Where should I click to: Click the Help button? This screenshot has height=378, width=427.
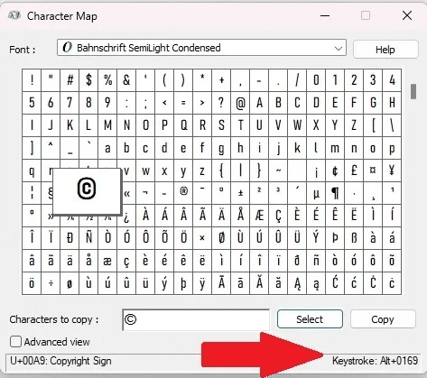pos(385,50)
